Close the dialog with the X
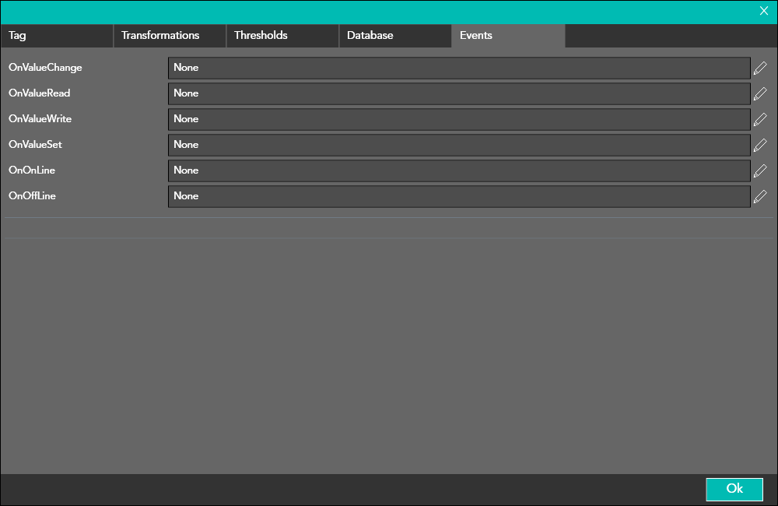Image resolution: width=778 pixels, height=506 pixels. pyautogui.click(x=764, y=11)
